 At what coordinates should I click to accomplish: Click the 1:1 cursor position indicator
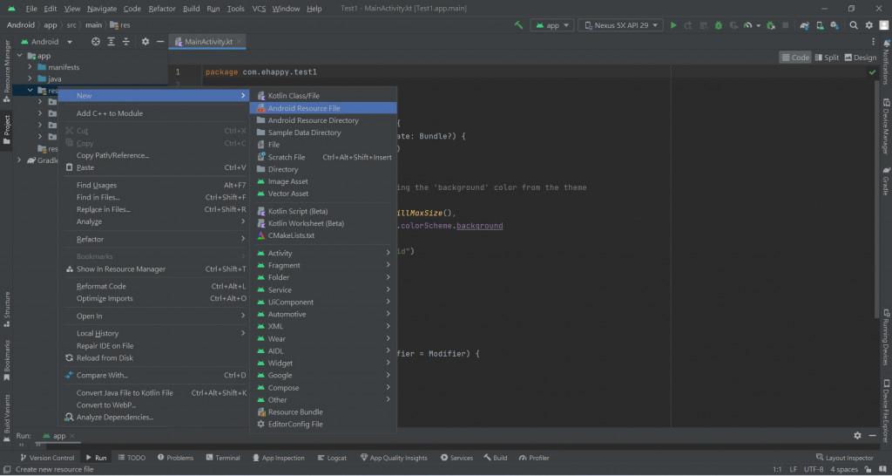[x=777, y=470]
